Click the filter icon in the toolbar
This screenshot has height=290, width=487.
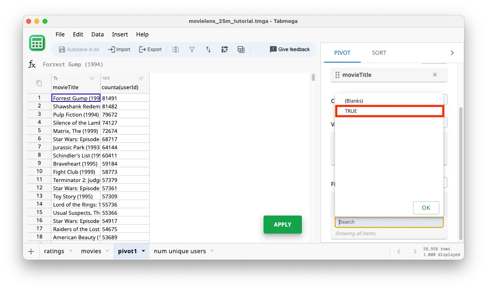point(192,49)
